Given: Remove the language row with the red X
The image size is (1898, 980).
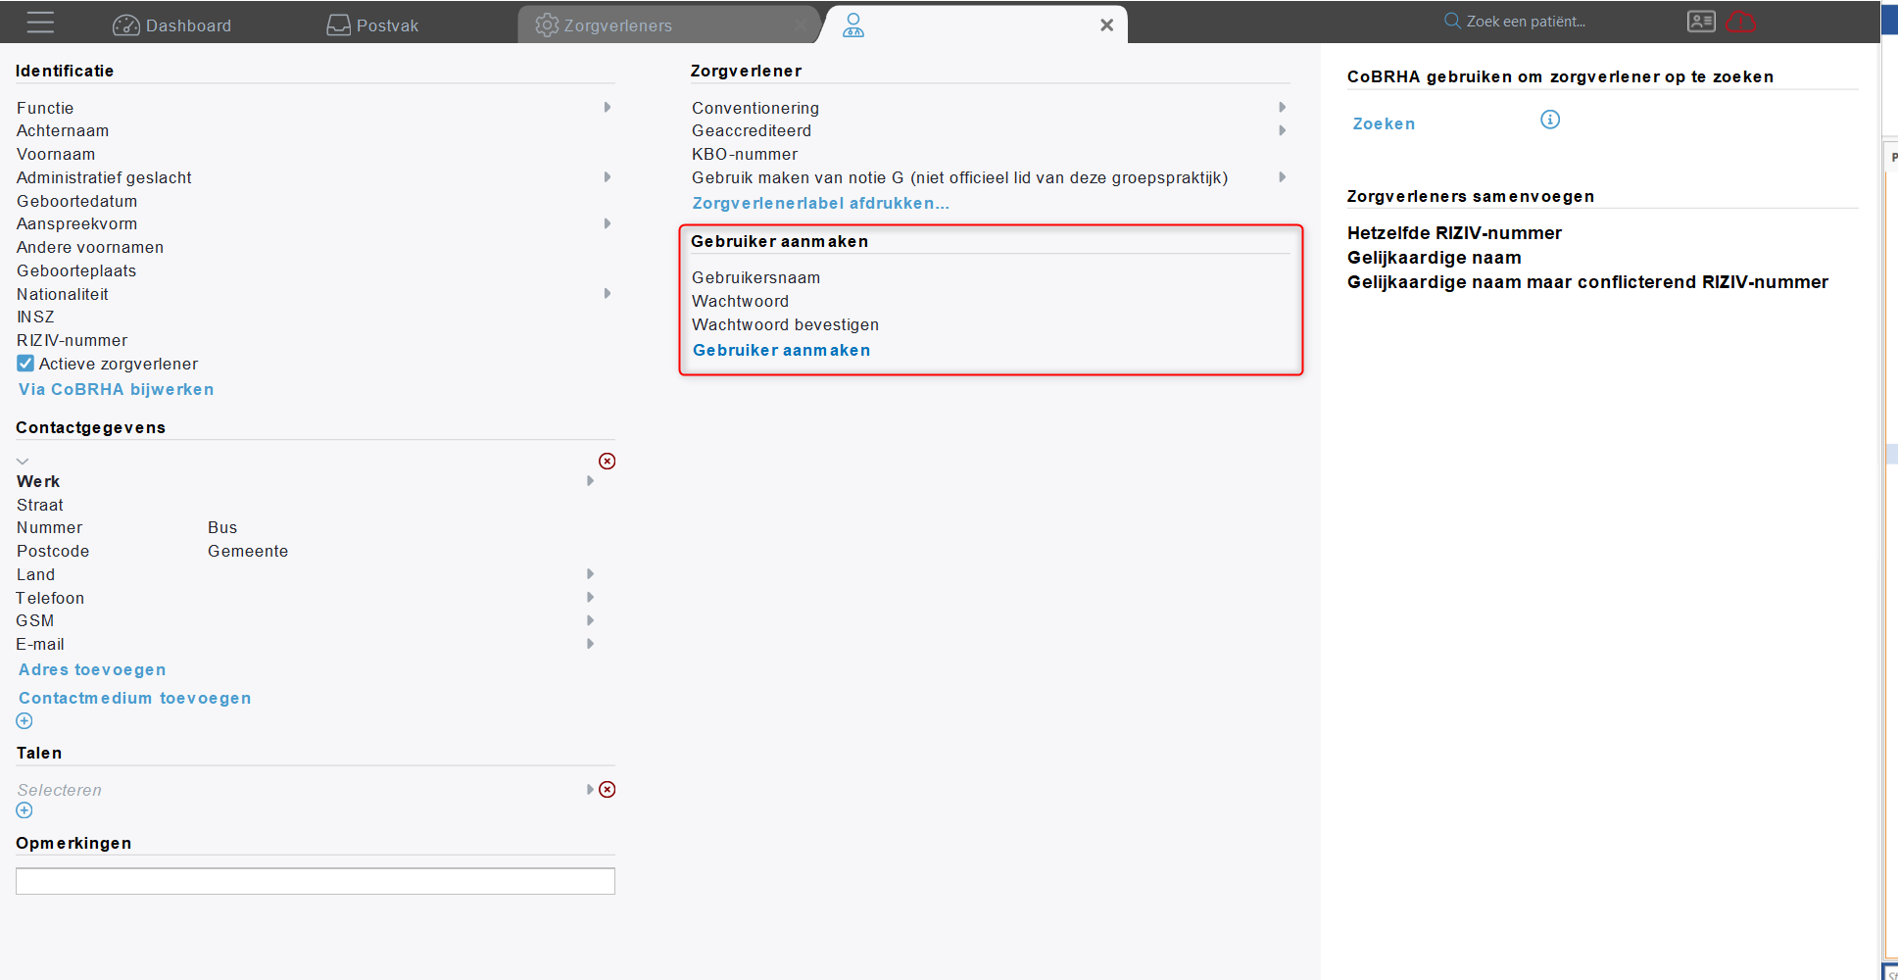Looking at the screenshot, I should tap(608, 790).
